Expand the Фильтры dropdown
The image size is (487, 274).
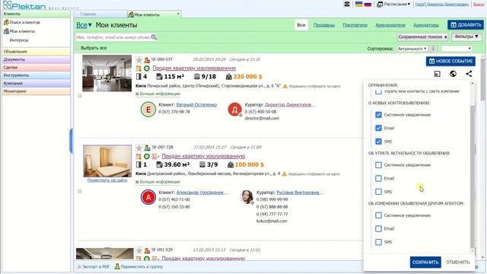pyautogui.click(x=466, y=37)
